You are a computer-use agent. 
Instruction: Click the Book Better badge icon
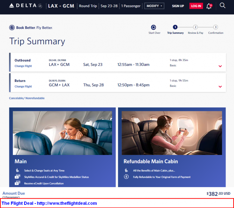click(12, 28)
